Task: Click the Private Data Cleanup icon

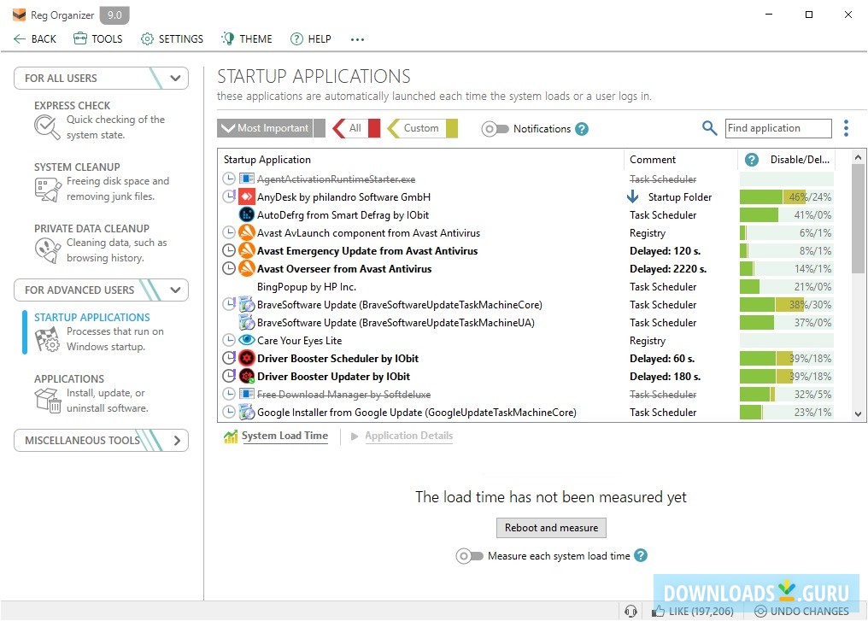Action: tap(47, 250)
